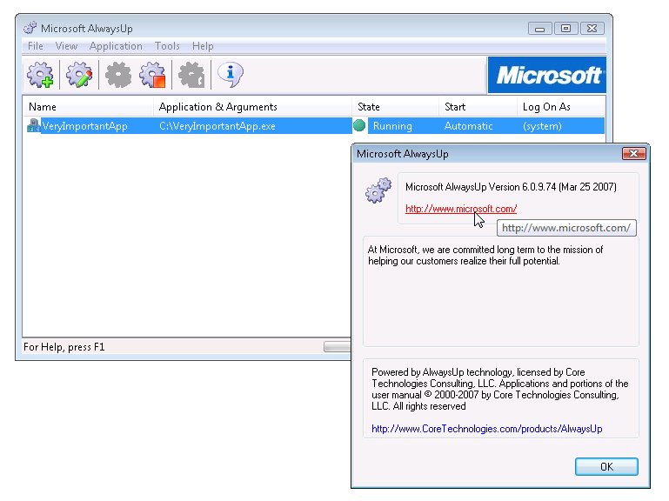Click the version 6.0.9.74 text line
The width and height of the screenshot is (669, 501).
pos(511,187)
